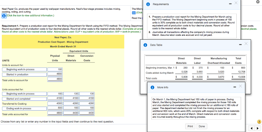Open the 'Beginning work-in-process' dropdown under Units to account for

(24, 70)
